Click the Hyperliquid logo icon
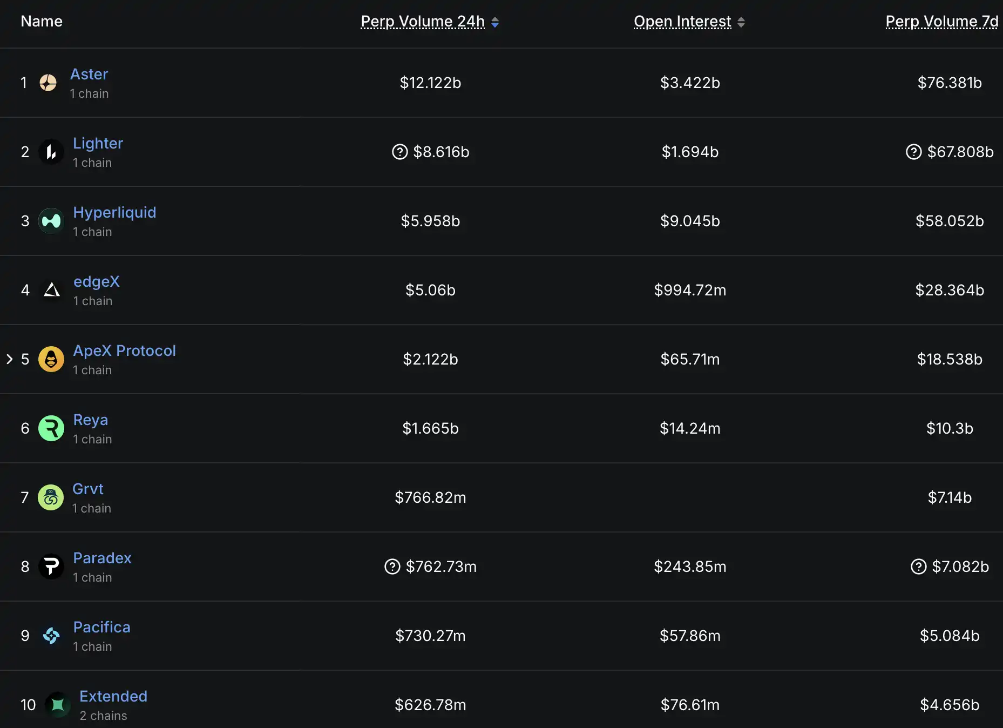This screenshot has height=728, width=1003. tap(51, 221)
